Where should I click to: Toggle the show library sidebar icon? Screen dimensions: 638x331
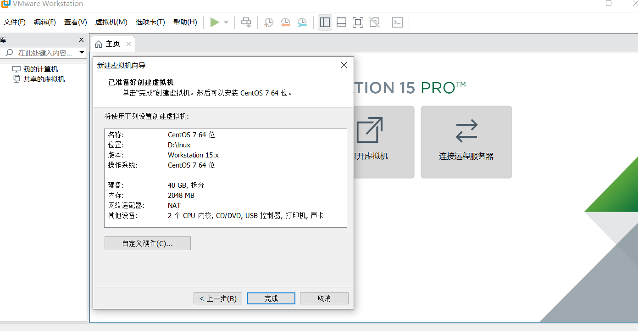[325, 22]
